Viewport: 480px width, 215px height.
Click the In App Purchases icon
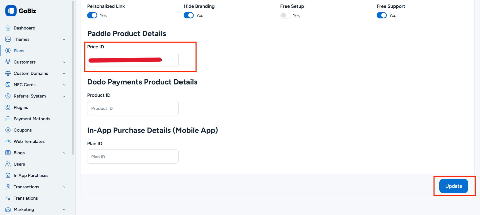click(8, 175)
